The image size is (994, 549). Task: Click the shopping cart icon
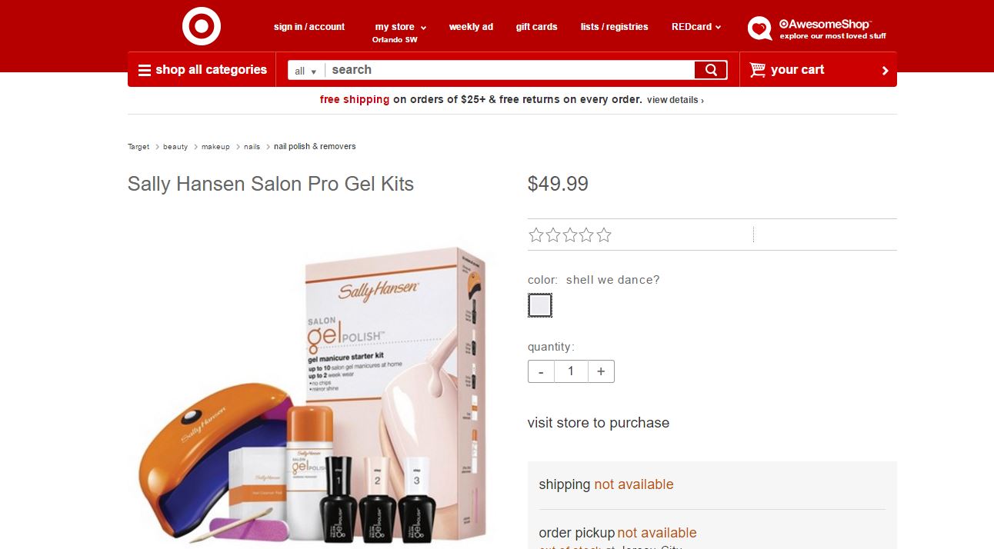(758, 70)
